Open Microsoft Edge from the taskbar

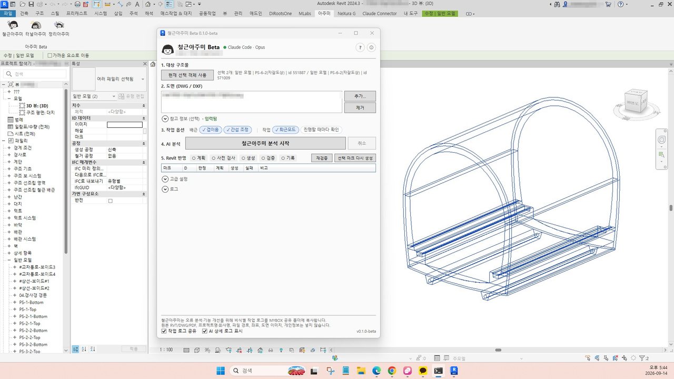pos(376,371)
